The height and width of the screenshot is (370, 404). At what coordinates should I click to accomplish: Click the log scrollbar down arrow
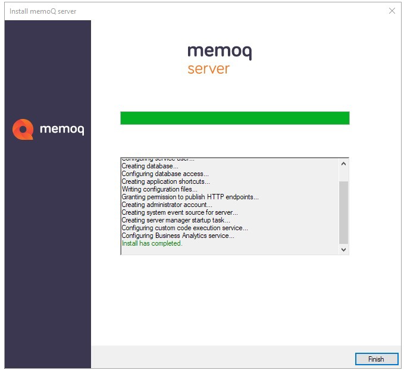(x=343, y=250)
